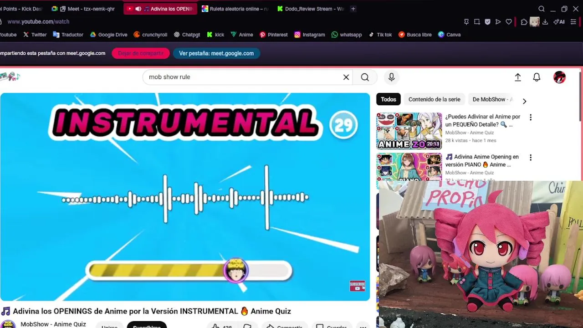583x328 pixels.
Task: Mute the 'Adivina los OPENINGS' tab via speaker icon
Action: (138, 9)
